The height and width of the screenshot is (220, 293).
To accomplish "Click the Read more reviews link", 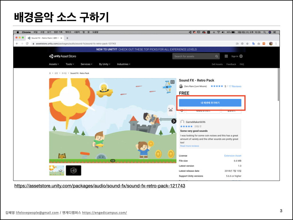I will pos(189,146).
